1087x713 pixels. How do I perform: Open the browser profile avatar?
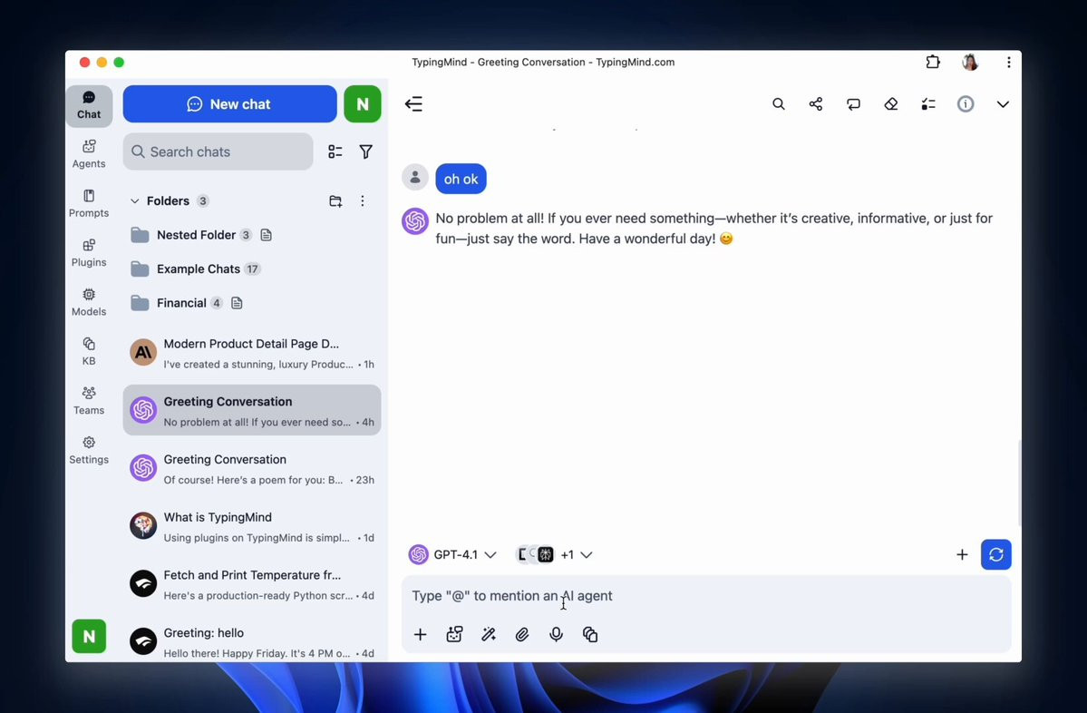970,62
